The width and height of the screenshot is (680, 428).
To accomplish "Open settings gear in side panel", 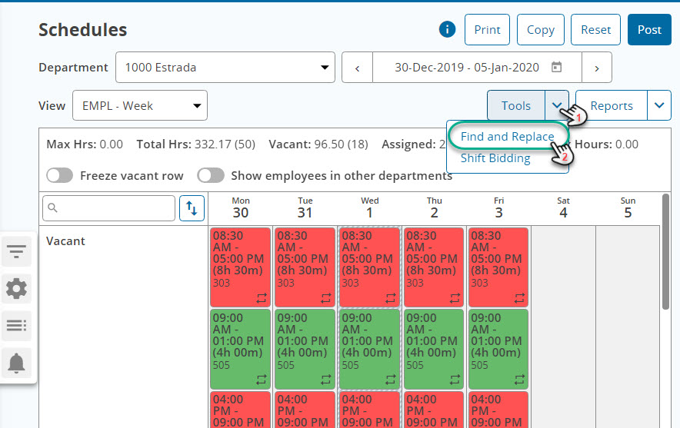I will pos(16,288).
